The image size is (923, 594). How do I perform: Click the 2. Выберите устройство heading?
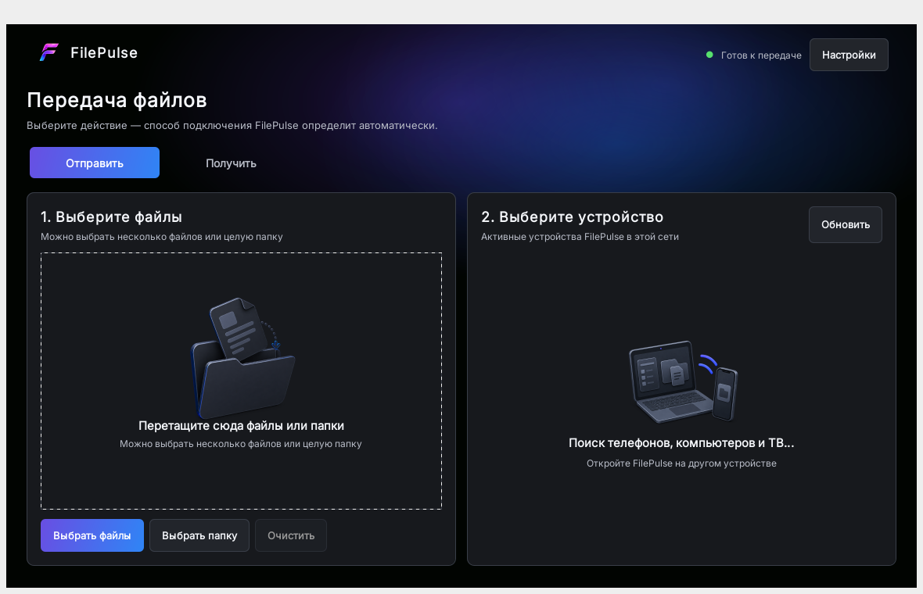572,217
